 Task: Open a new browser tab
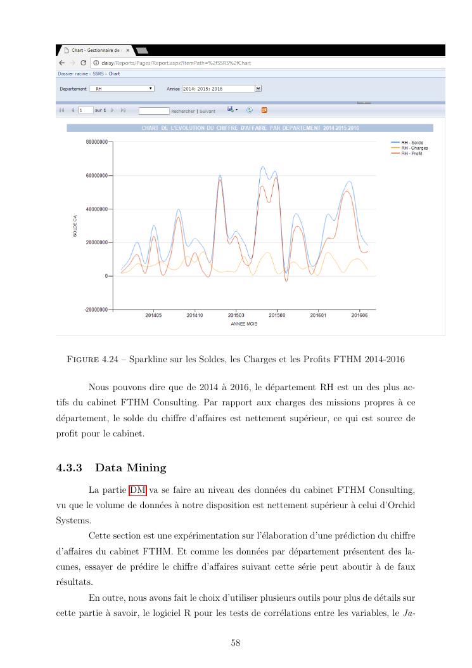click(x=142, y=50)
